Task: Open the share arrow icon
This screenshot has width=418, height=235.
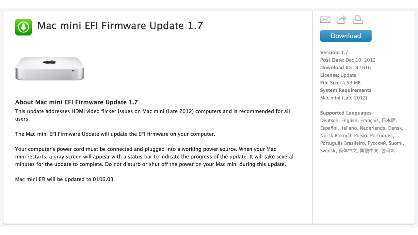Action: [x=341, y=20]
